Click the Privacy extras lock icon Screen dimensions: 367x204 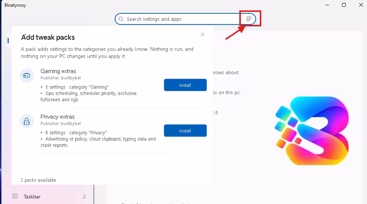(27, 121)
